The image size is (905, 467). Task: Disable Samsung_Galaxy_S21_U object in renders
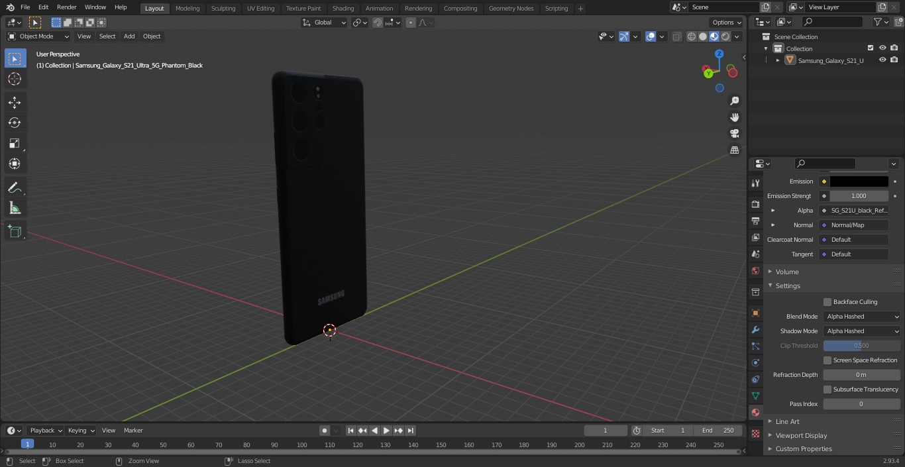(x=894, y=60)
